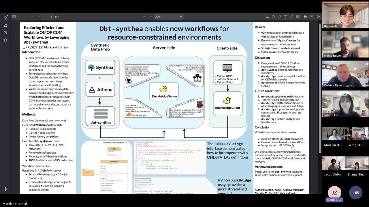Click the 'Integrate with HADES tools' bullet
The width and height of the screenshot is (369, 207).
[278, 145]
